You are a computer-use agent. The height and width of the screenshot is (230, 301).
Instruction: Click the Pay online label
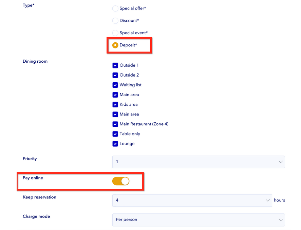click(33, 178)
